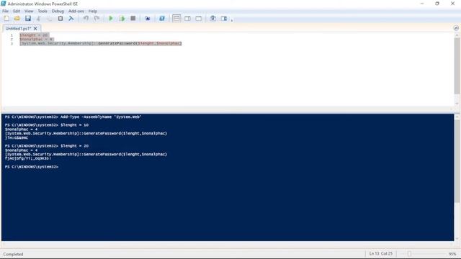Open a script with the folder icon
The width and height of the screenshot is (461, 259).
click(17, 19)
